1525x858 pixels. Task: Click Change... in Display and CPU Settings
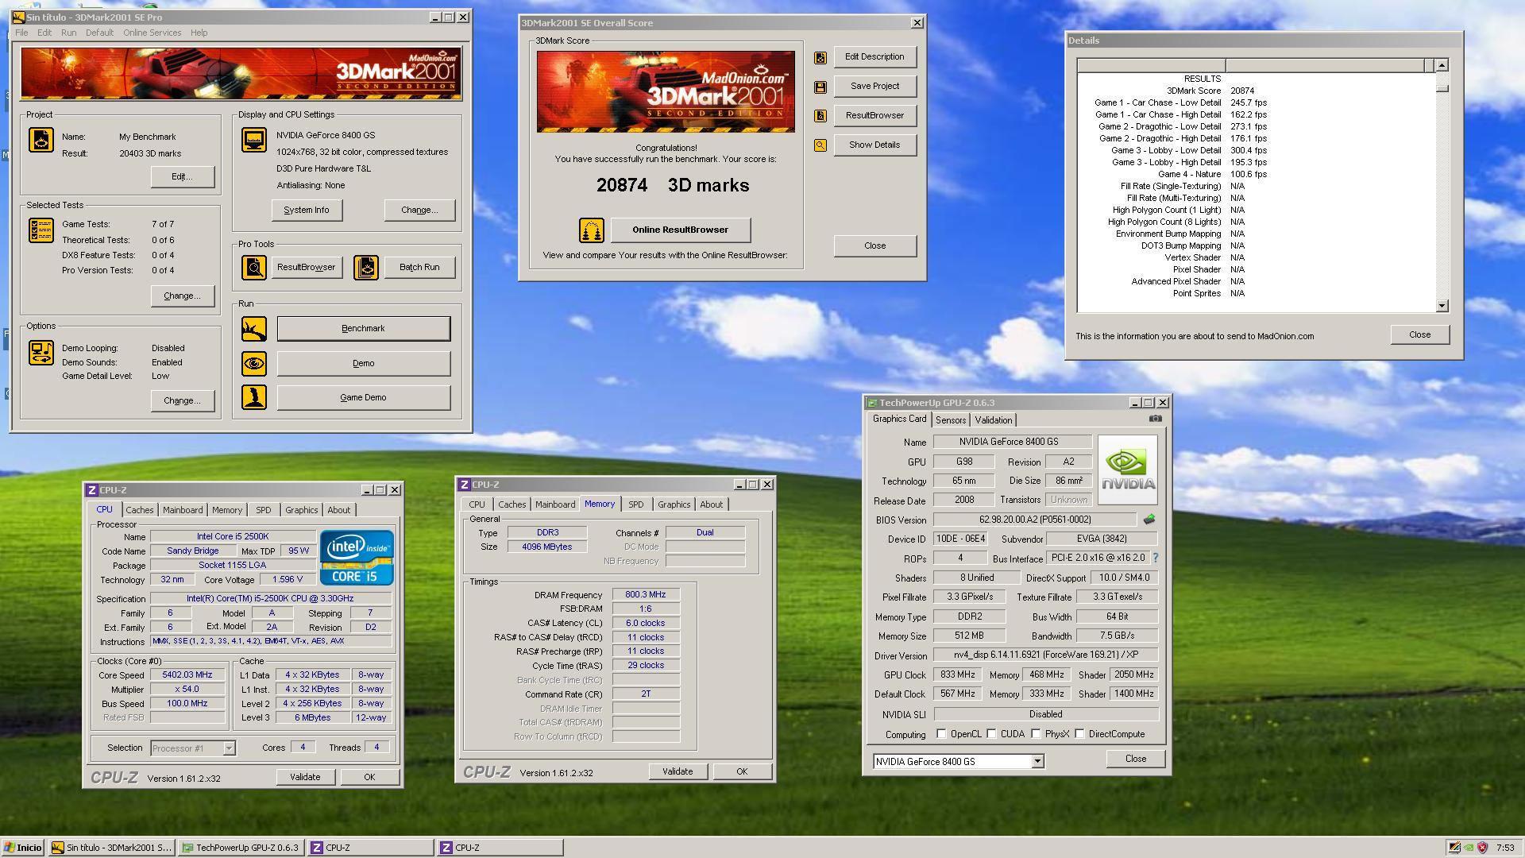coord(419,210)
